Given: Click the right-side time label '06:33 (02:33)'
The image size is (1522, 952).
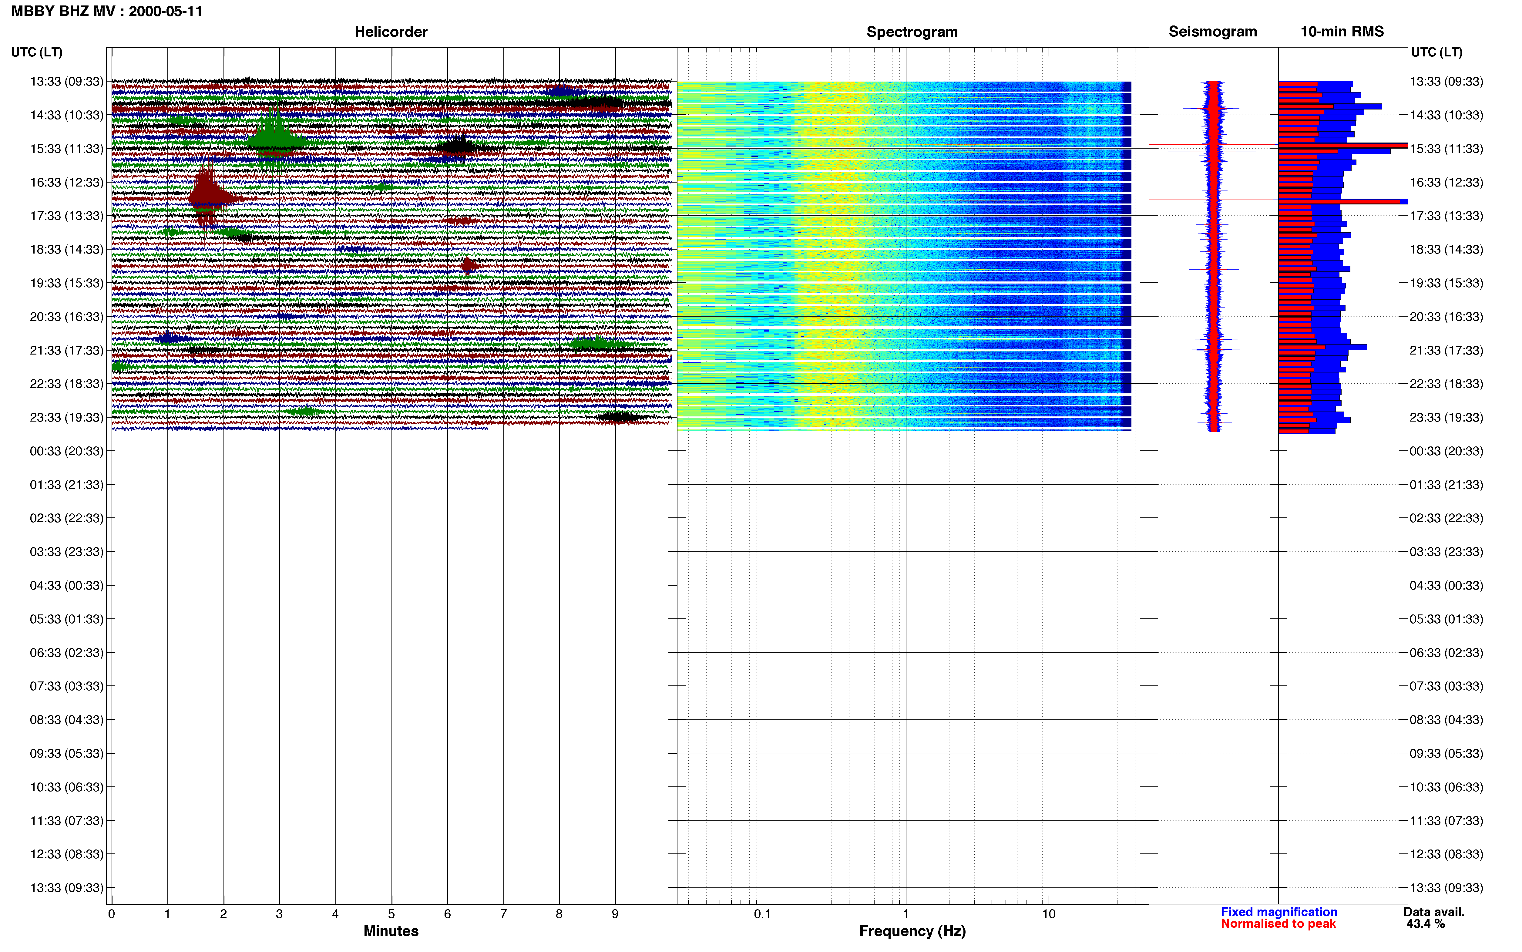Looking at the screenshot, I should 1446,652.
